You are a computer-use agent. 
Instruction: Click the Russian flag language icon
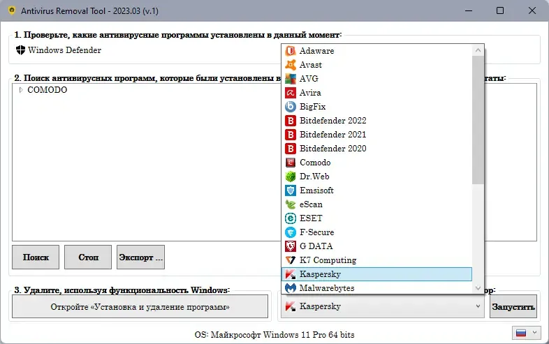click(521, 333)
